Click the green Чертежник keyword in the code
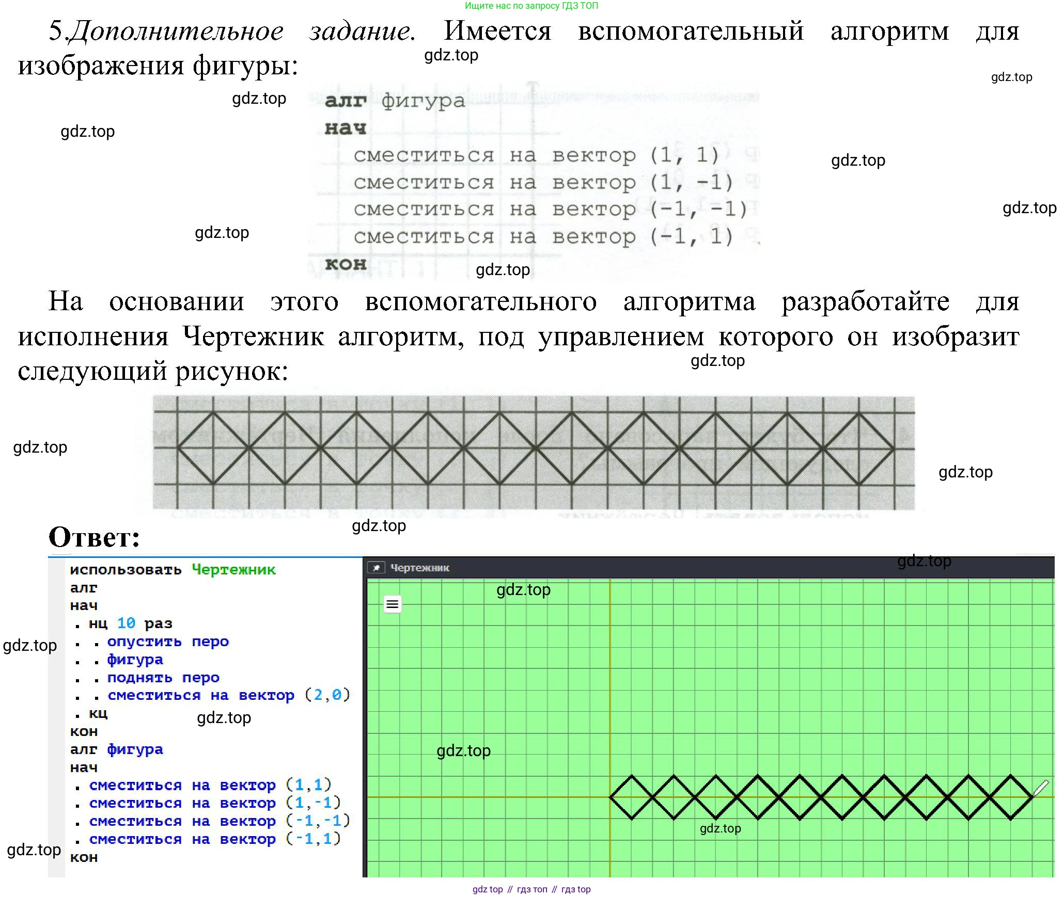 click(x=233, y=570)
